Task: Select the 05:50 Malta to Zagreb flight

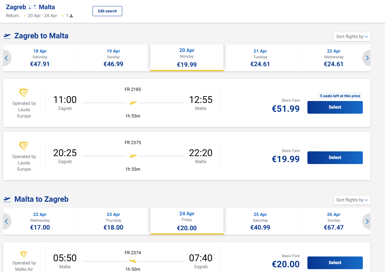Action: pos(335,263)
